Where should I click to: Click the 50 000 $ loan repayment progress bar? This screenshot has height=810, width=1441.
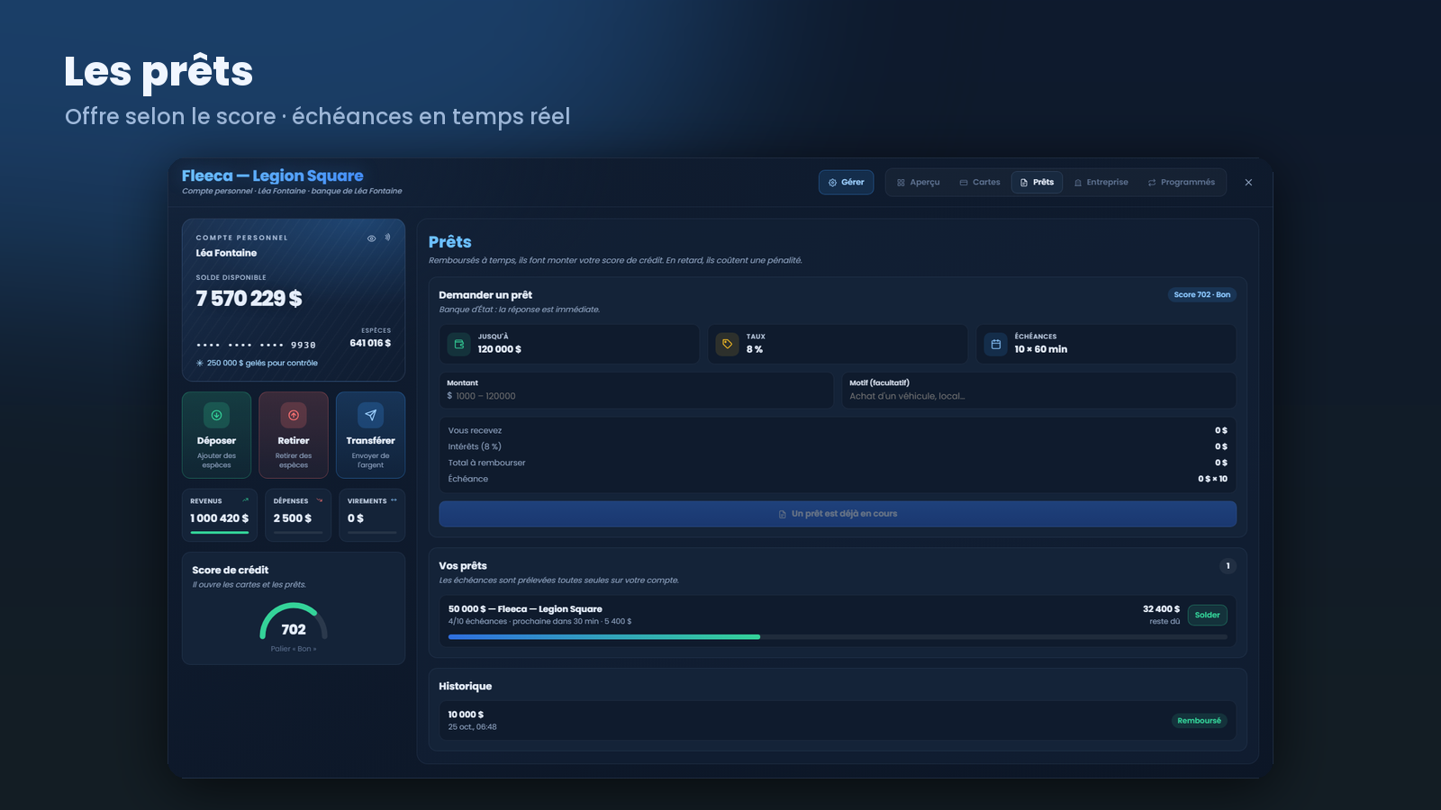[x=838, y=637]
